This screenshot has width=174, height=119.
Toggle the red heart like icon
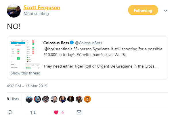(56, 112)
